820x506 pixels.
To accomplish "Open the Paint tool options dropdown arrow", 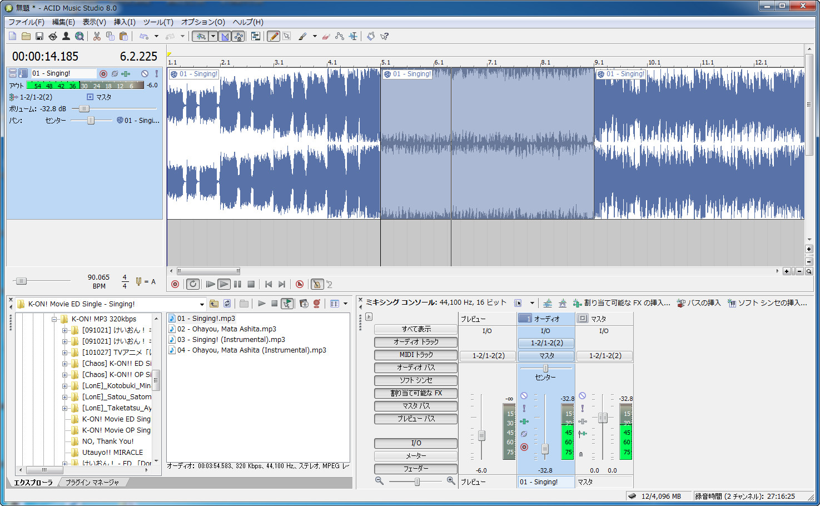I will pyautogui.click(x=315, y=36).
